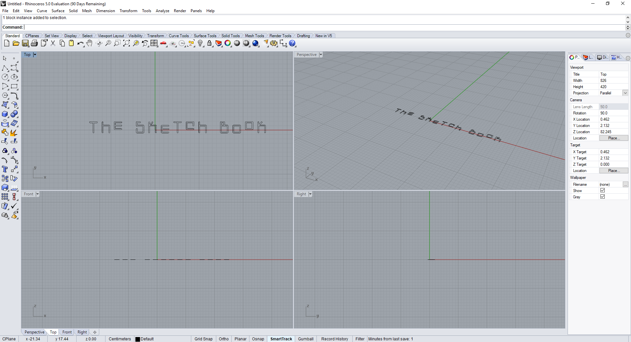
Task: Open the CPlane coordinate selector in status bar
Action: coord(9,339)
